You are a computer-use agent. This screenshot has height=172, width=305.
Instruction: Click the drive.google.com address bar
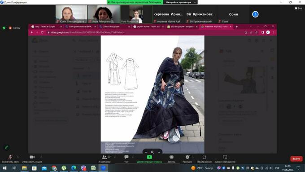coord(144,32)
